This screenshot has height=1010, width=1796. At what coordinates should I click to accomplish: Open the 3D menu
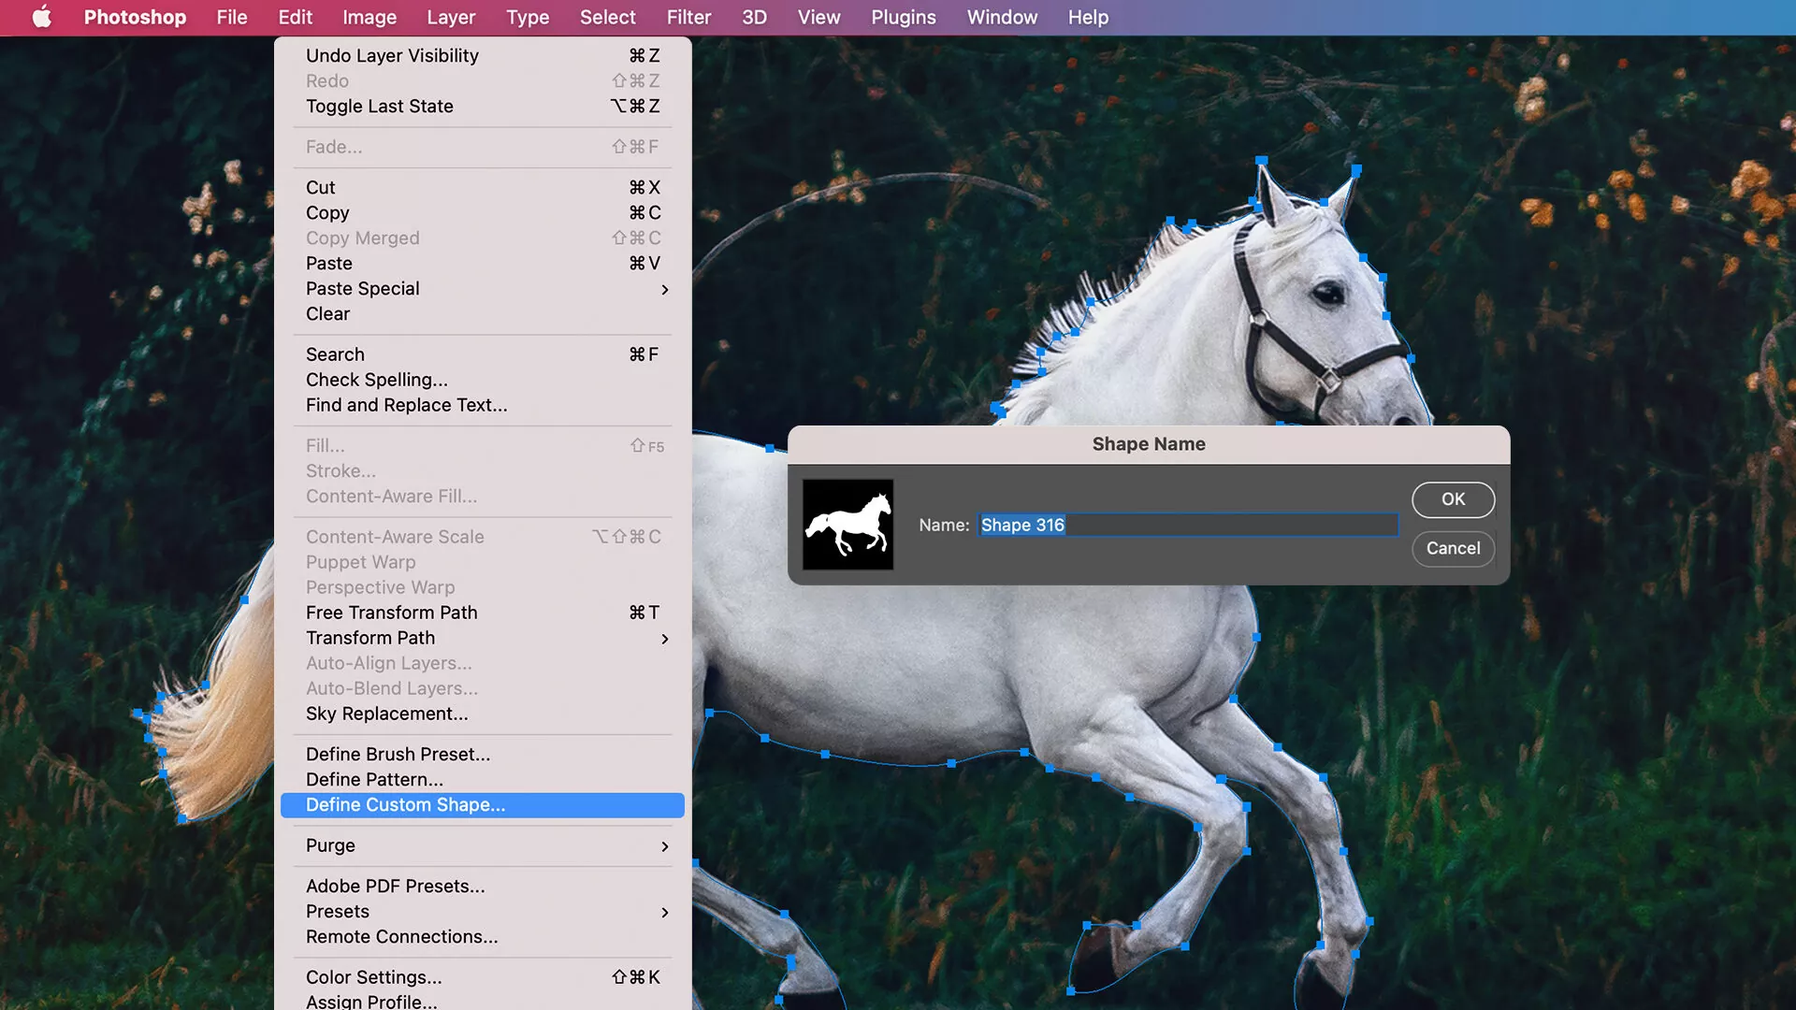pyautogui.click(x=754, y=17)
